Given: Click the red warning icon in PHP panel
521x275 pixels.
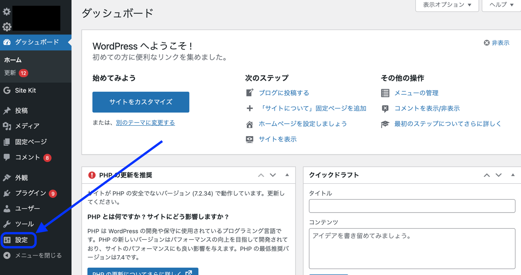Looking at the screenshot, I should point(92,175).
